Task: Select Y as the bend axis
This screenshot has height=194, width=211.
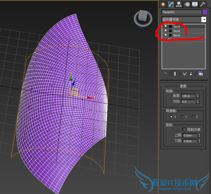Action: tap(182, 116)
